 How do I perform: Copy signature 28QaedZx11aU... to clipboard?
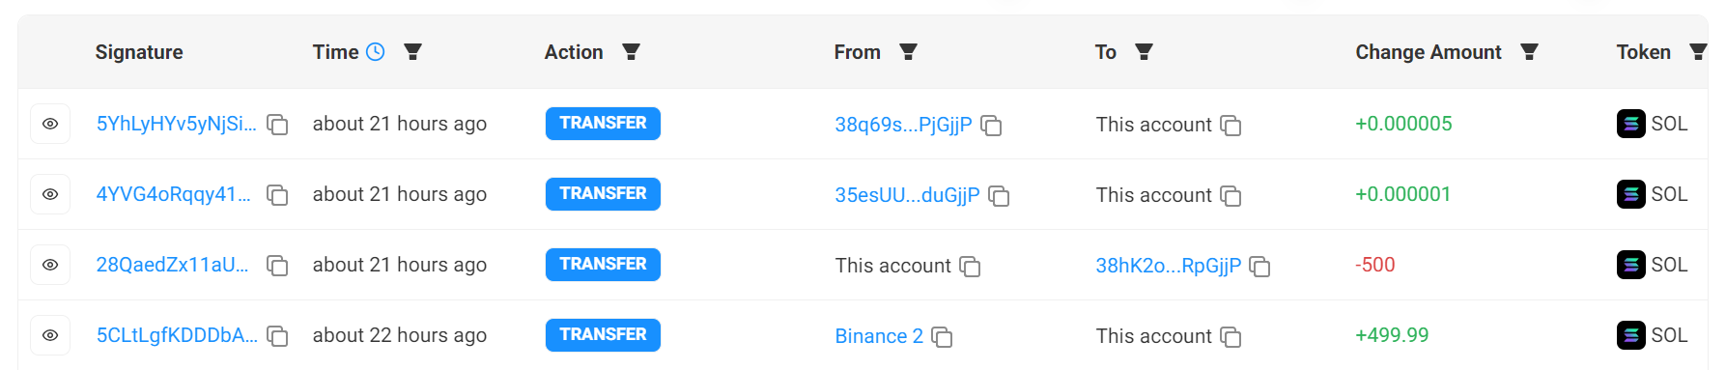coord(277,266)
